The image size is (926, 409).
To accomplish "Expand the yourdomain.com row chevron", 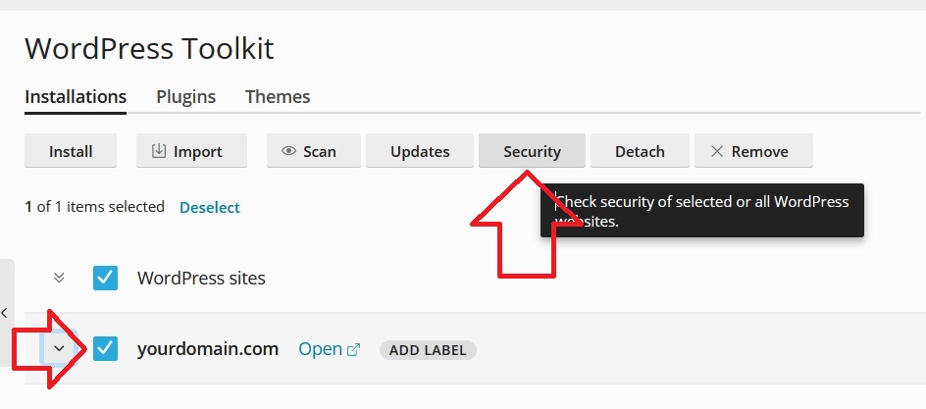I will point(59,348).
